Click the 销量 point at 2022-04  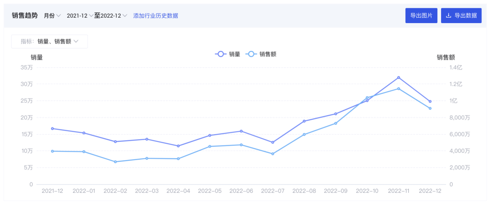(x=178, y=146)
